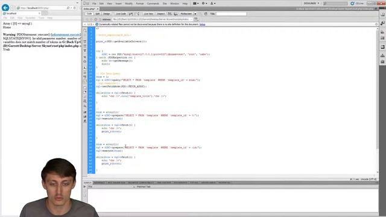The image size is (386, 217).
Task: Click the coding toolbar Recent Snippets icon
Action: [85, 101]
